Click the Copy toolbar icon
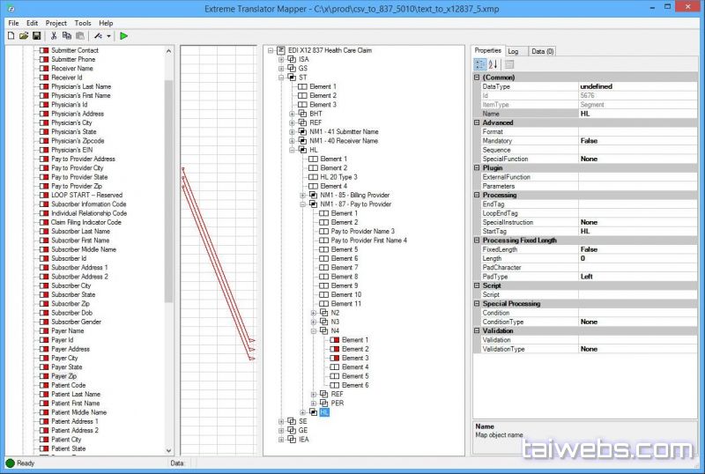The height and width of the screenshot is (474, 705). pyautogui.click(x=67, y=35)
